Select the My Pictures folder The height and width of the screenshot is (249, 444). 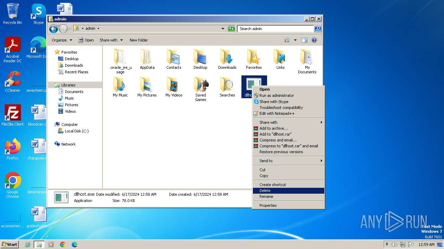(147, 87)
